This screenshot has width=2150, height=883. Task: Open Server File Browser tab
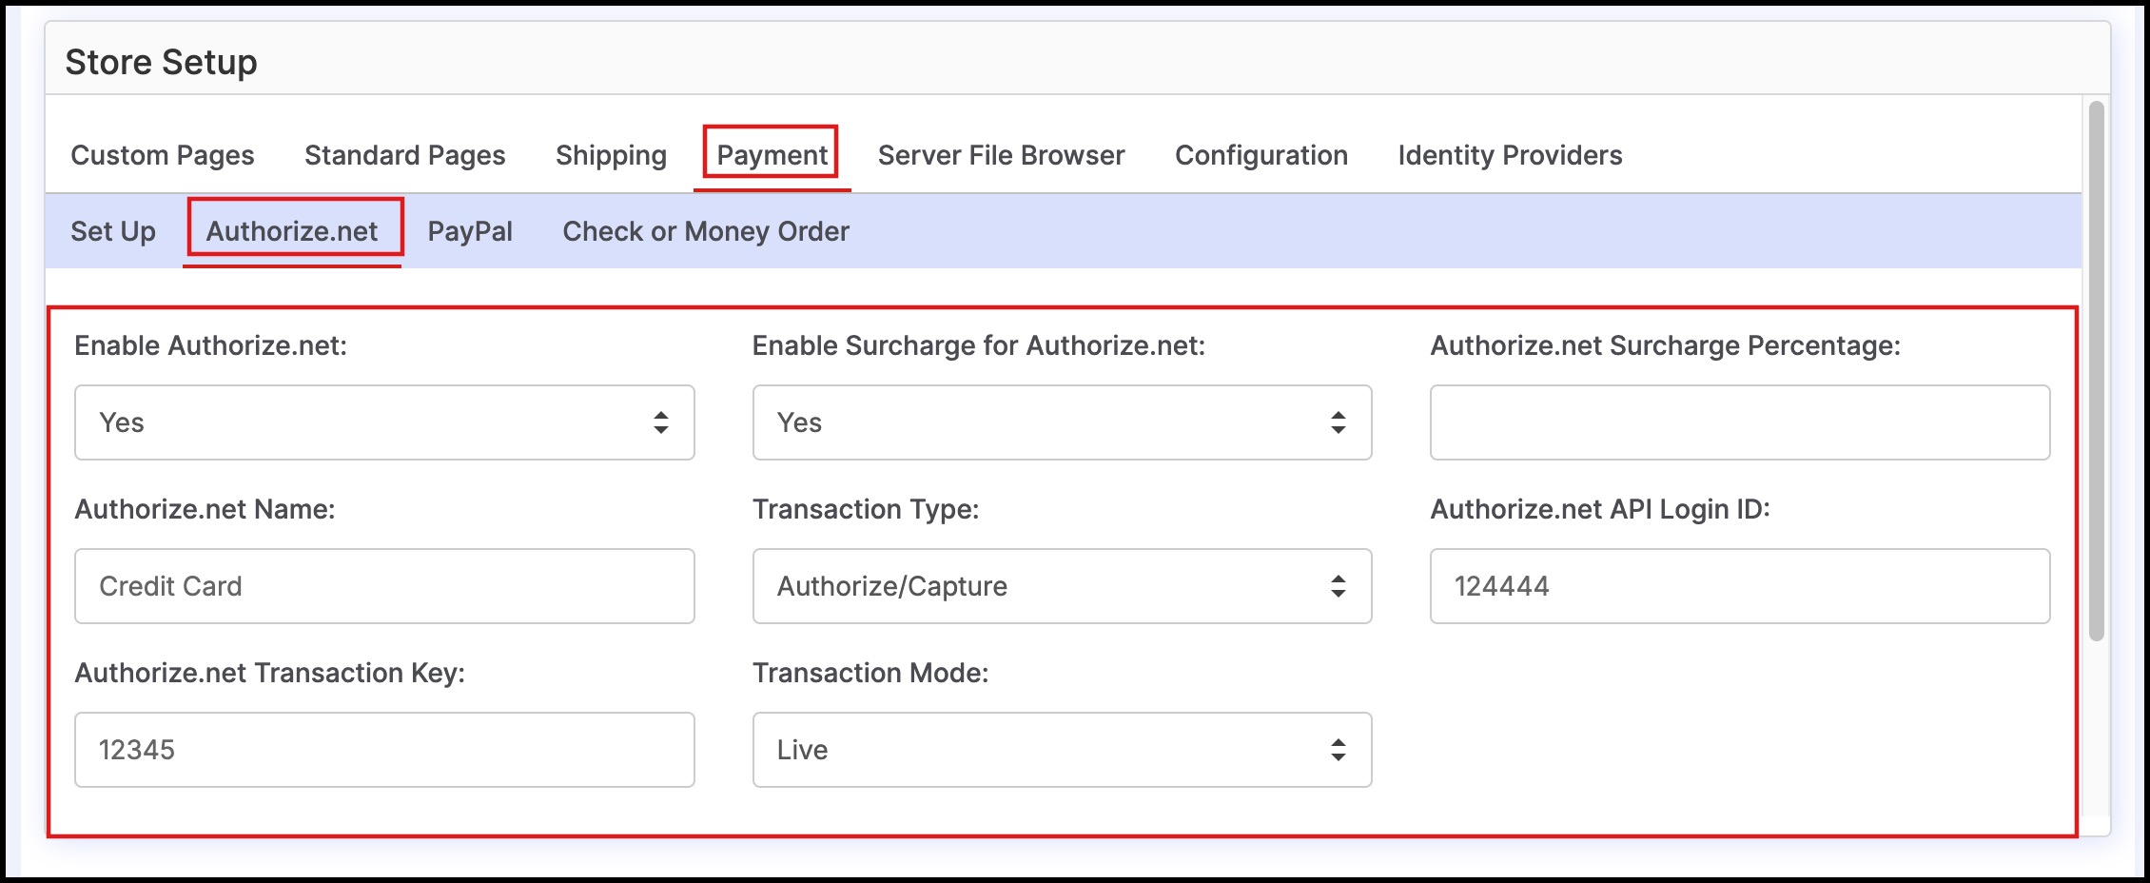coord(1001,155)
